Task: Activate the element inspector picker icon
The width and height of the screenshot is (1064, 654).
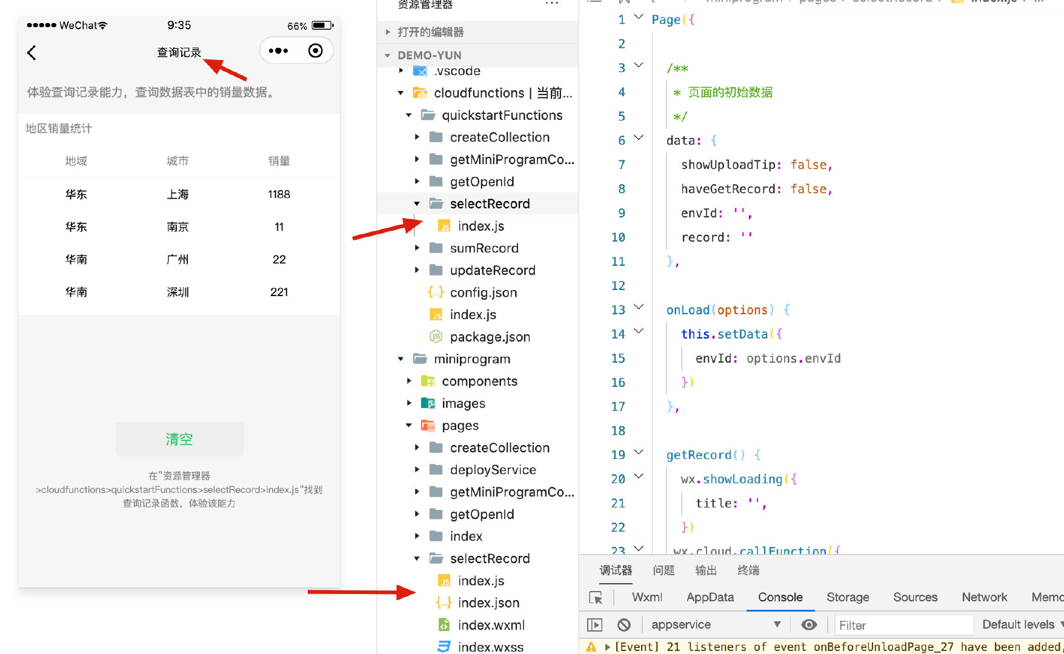Action: [x=596, y=598]
